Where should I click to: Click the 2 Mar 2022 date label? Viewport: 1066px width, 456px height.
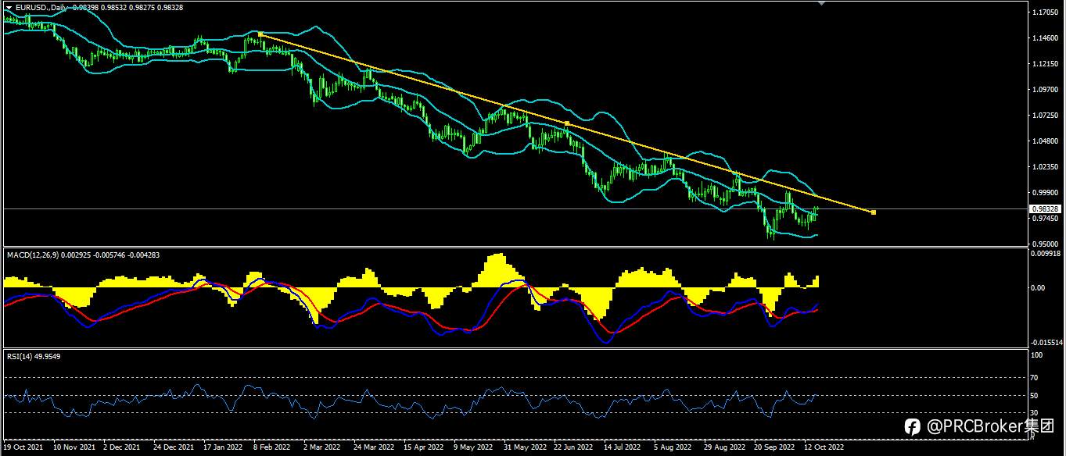click(x=322, y=448)
